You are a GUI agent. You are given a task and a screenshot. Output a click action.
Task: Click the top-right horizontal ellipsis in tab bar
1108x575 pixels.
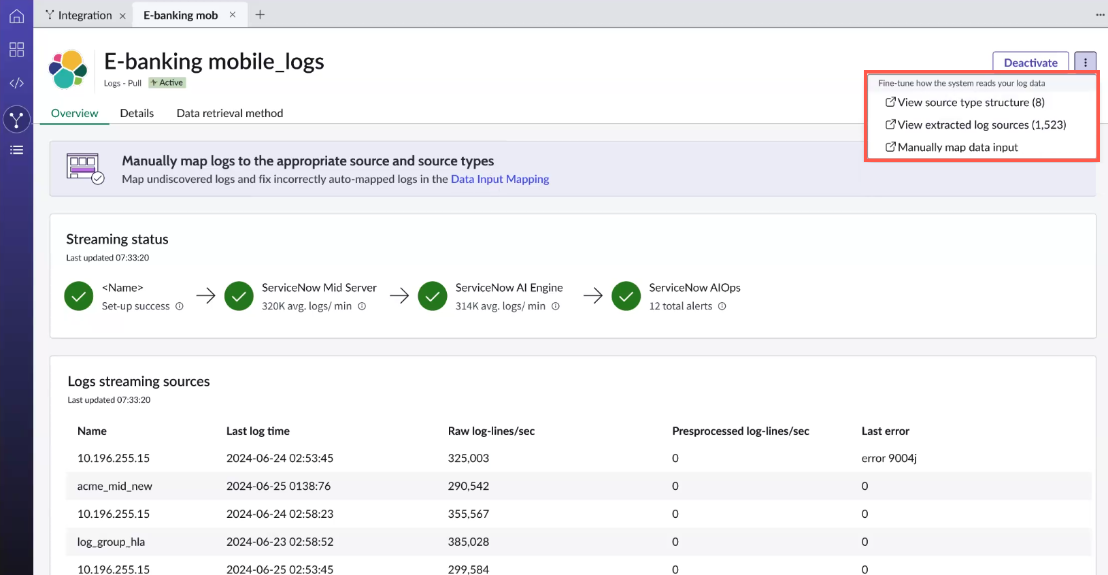tap(1100, 14)
